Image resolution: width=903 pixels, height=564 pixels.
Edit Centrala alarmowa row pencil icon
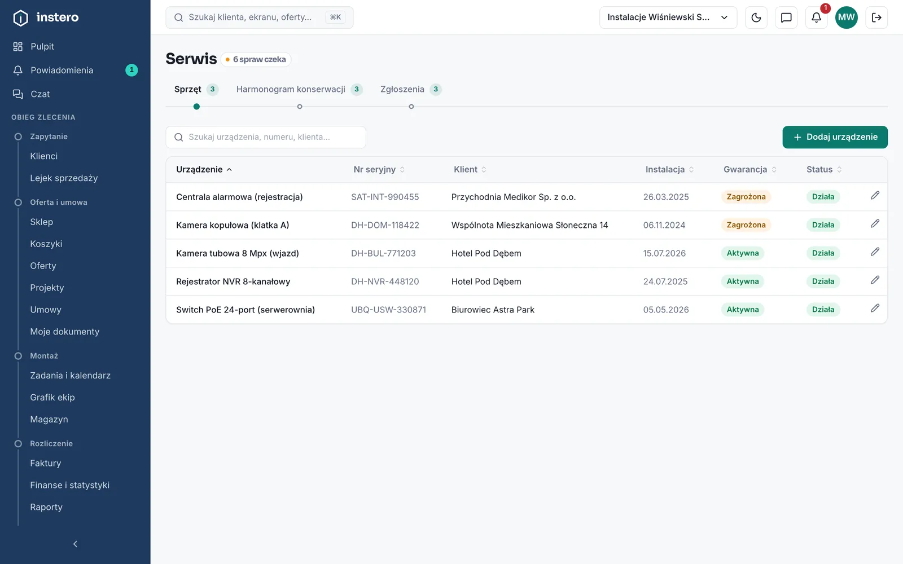click(875, 196)
